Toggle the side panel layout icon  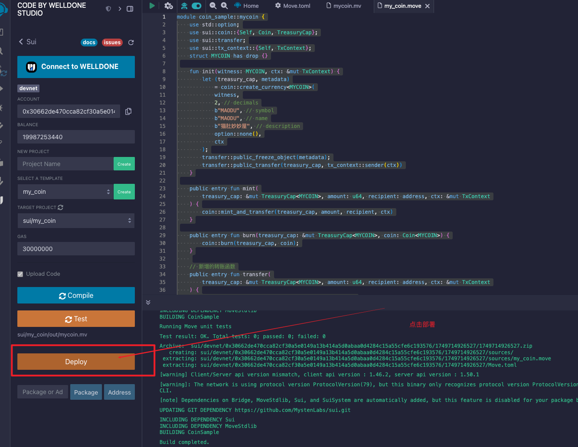coord(130,9)
